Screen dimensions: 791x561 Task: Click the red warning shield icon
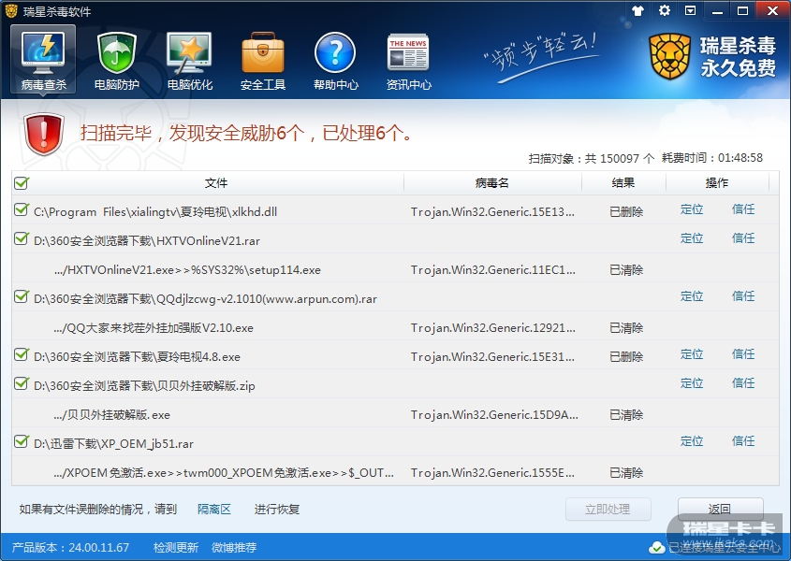[44, 134]
